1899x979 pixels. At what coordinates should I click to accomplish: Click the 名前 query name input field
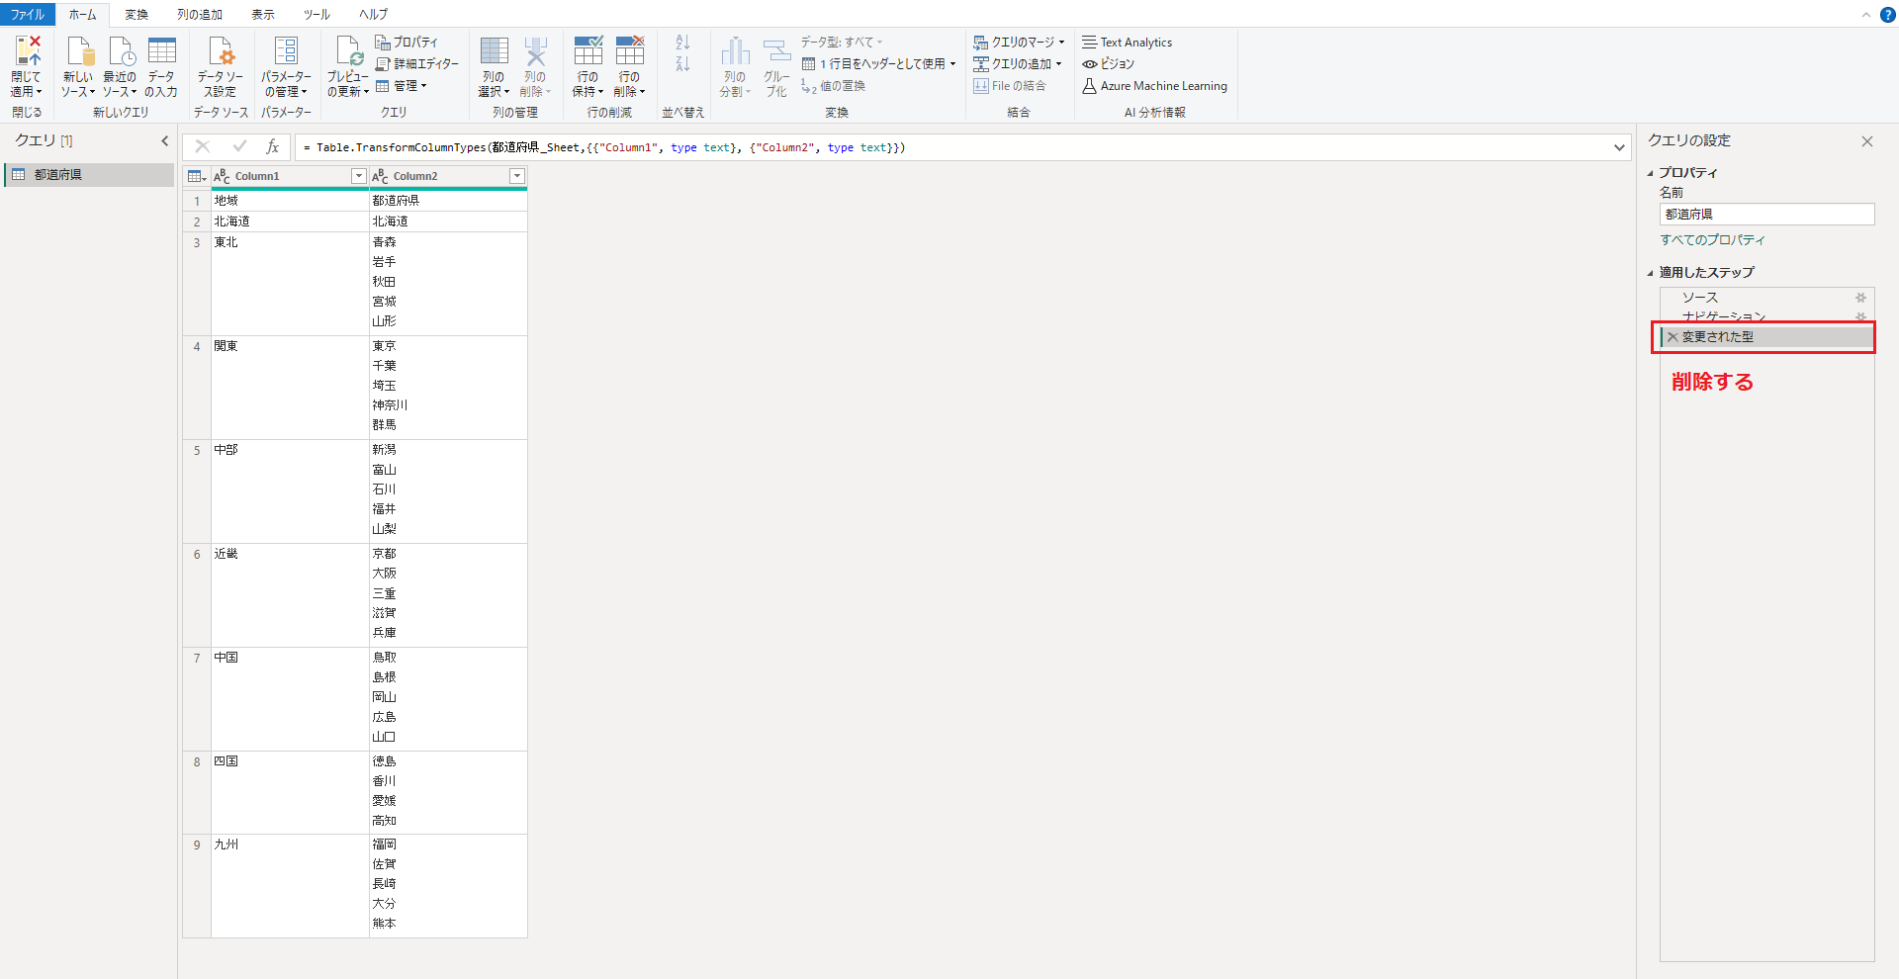[1766, 215]
